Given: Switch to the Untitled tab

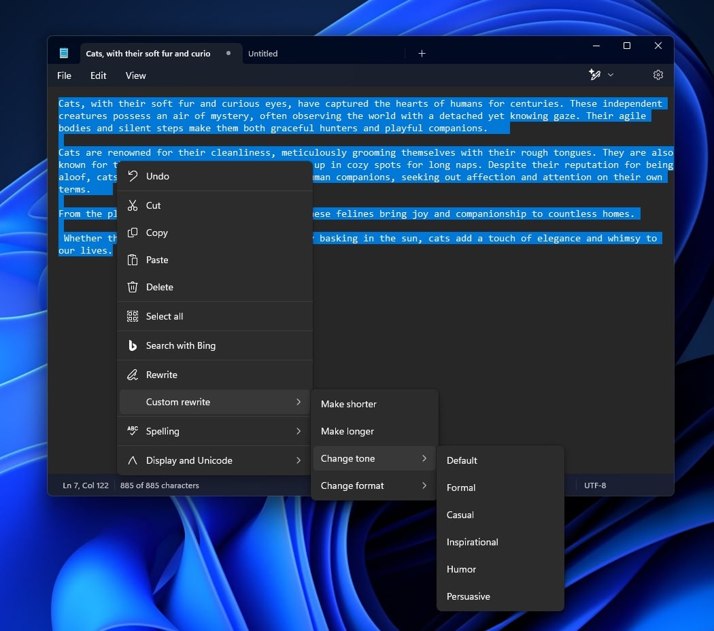Looking at the screenshot, I should point(262,53).
